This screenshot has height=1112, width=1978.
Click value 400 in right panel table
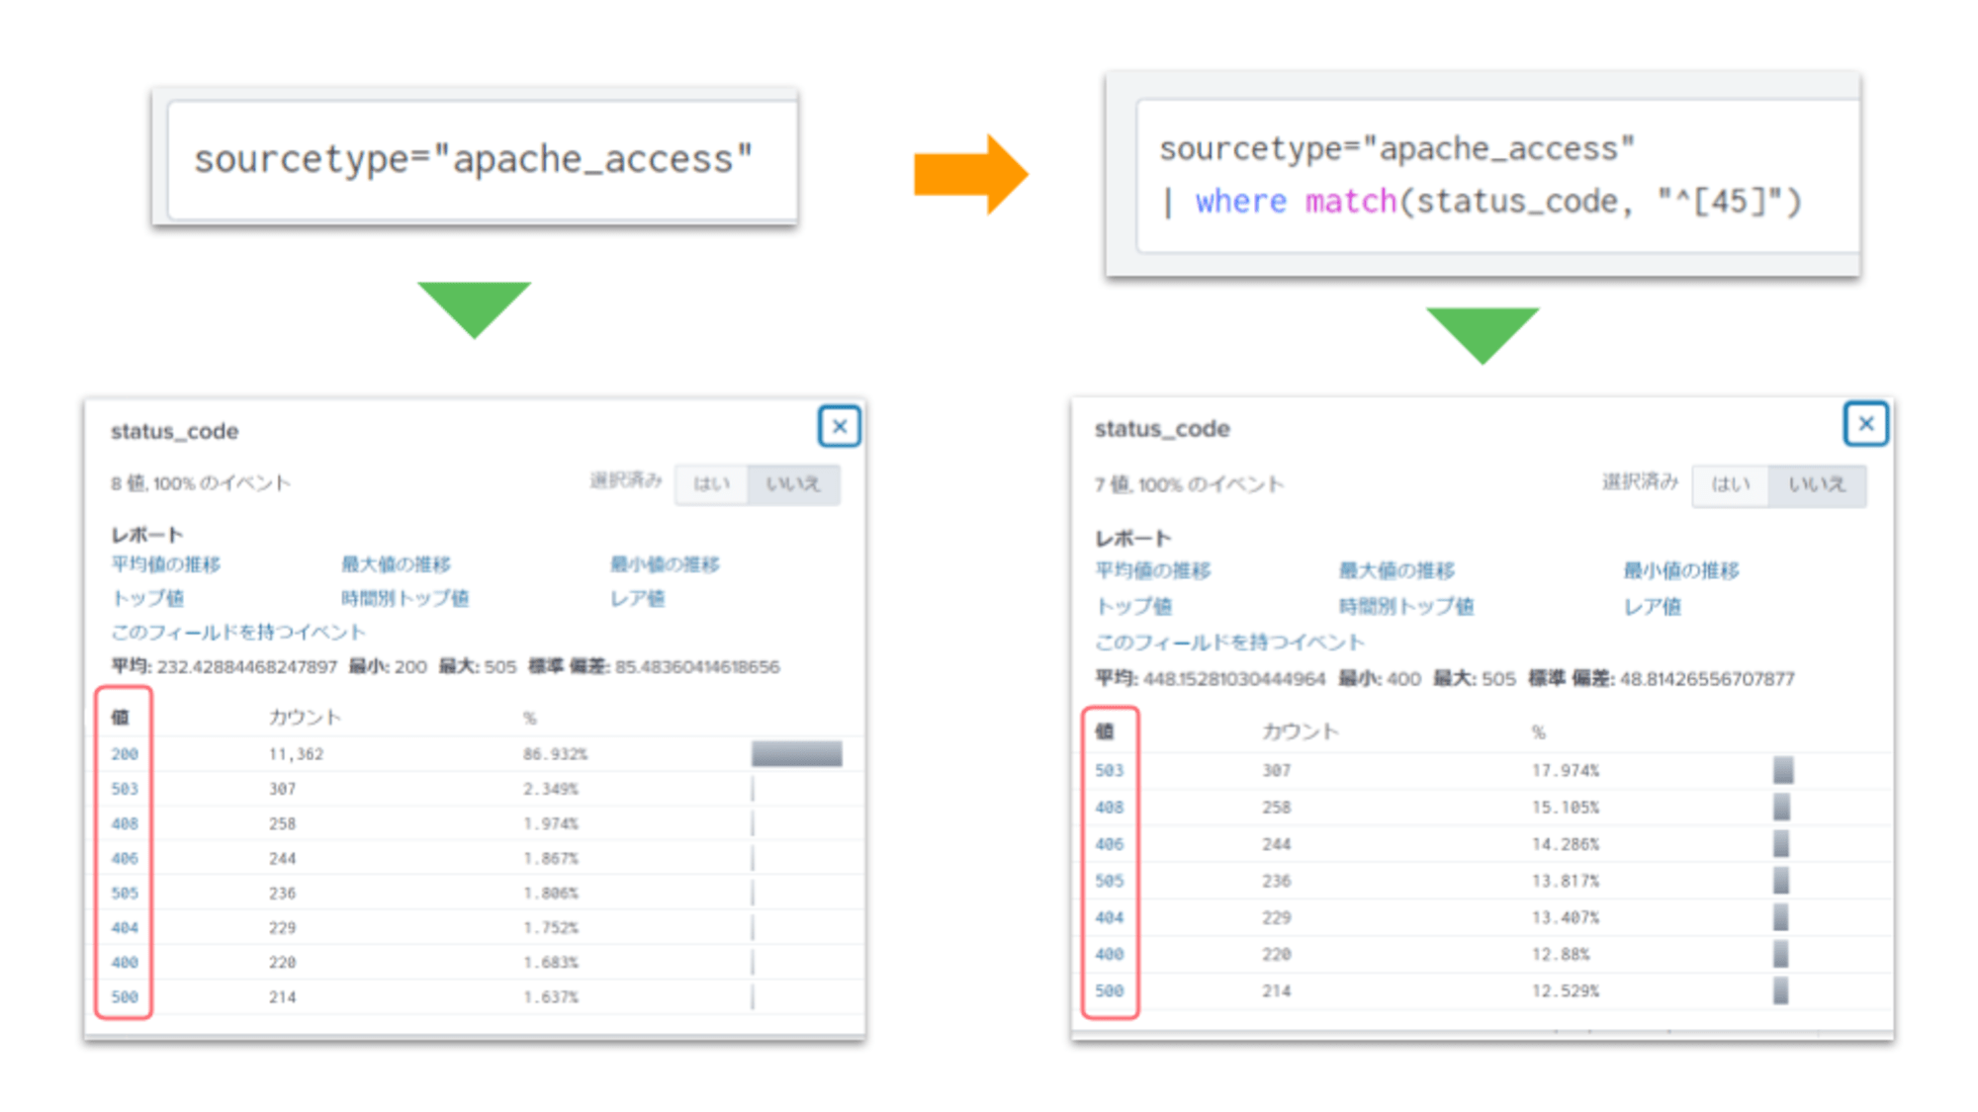(1110, 954)
